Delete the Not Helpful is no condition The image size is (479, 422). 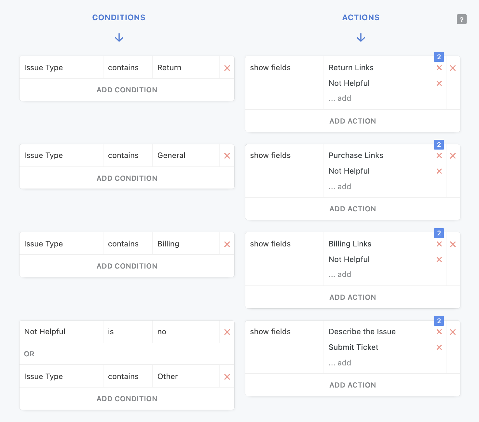click(x=227, y=332)
